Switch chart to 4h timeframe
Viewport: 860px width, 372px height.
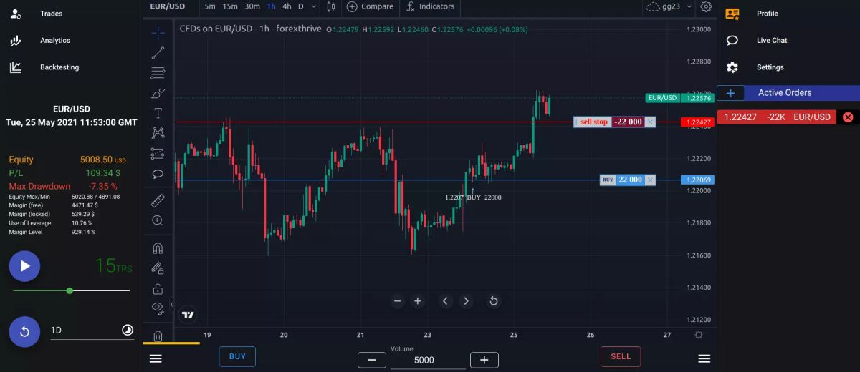click(x=287, y=6)
